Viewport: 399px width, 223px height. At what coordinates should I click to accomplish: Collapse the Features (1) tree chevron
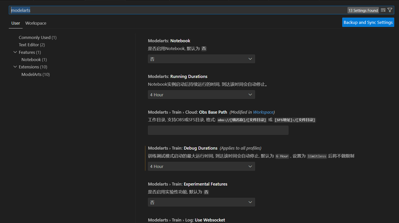[15, 52]
